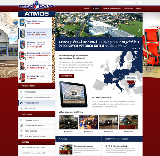Click the Speciální zplynovací kotle boiler icon
Image resolution: width=160 pixels, height=156 pixels.
23,23
